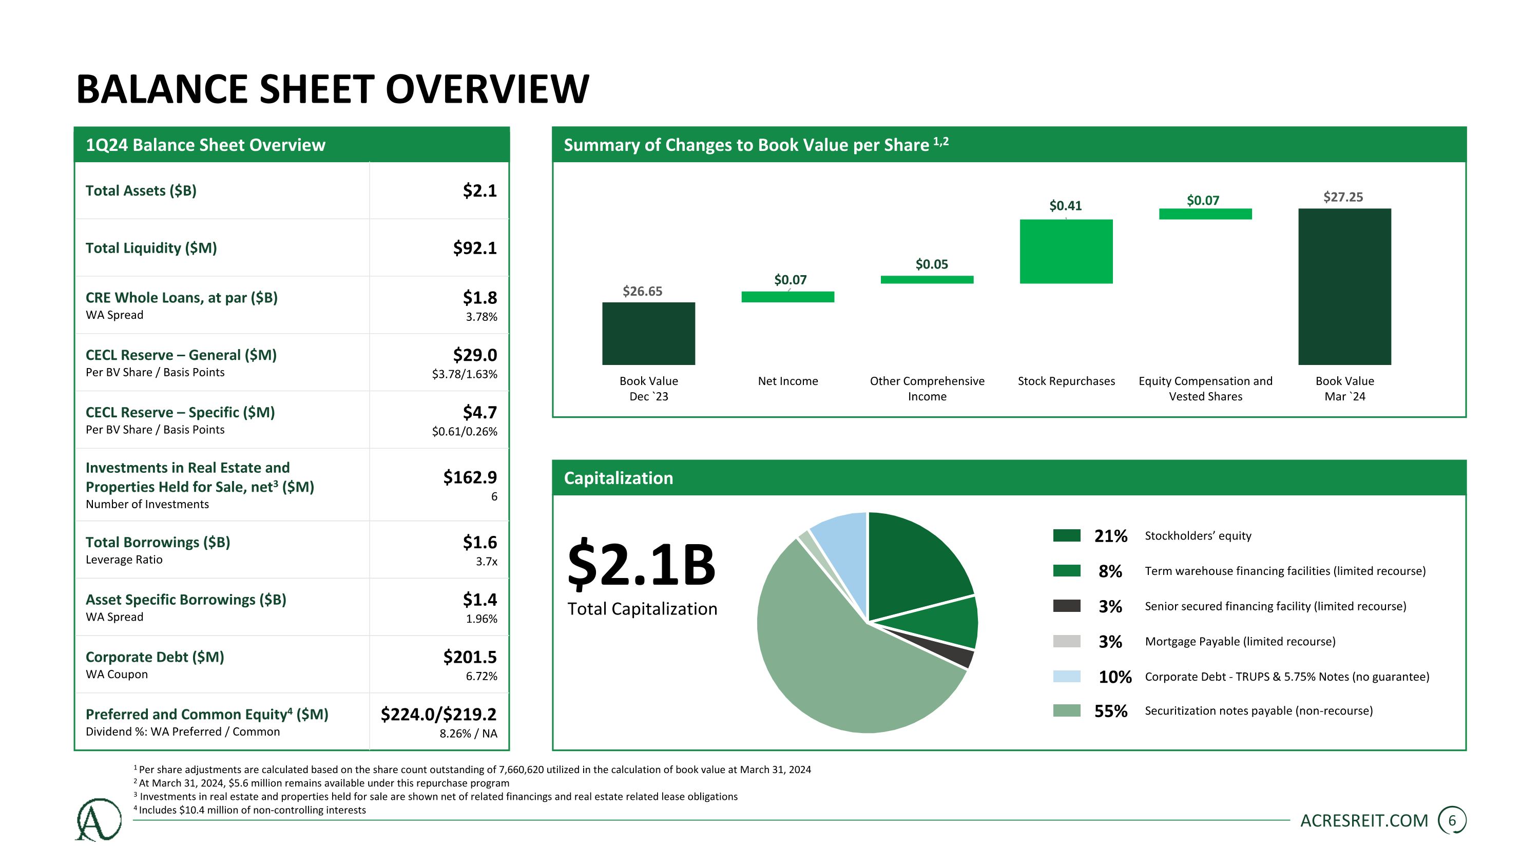1540x866 pixels.
Task: Click the Book Value Mar '24 bar
Action: [x=1344, y=287]
